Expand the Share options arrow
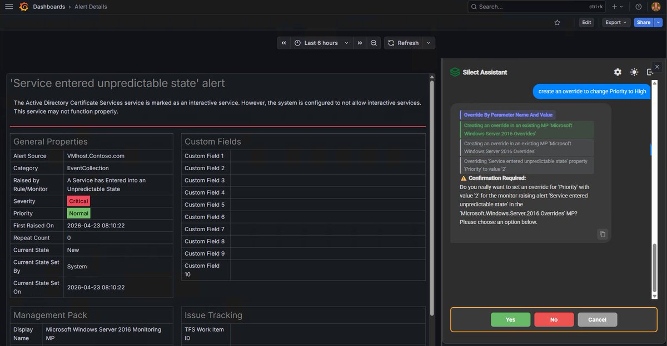This screenshot has height=346, width=667. pyautogui.click(x=659, y=23)
